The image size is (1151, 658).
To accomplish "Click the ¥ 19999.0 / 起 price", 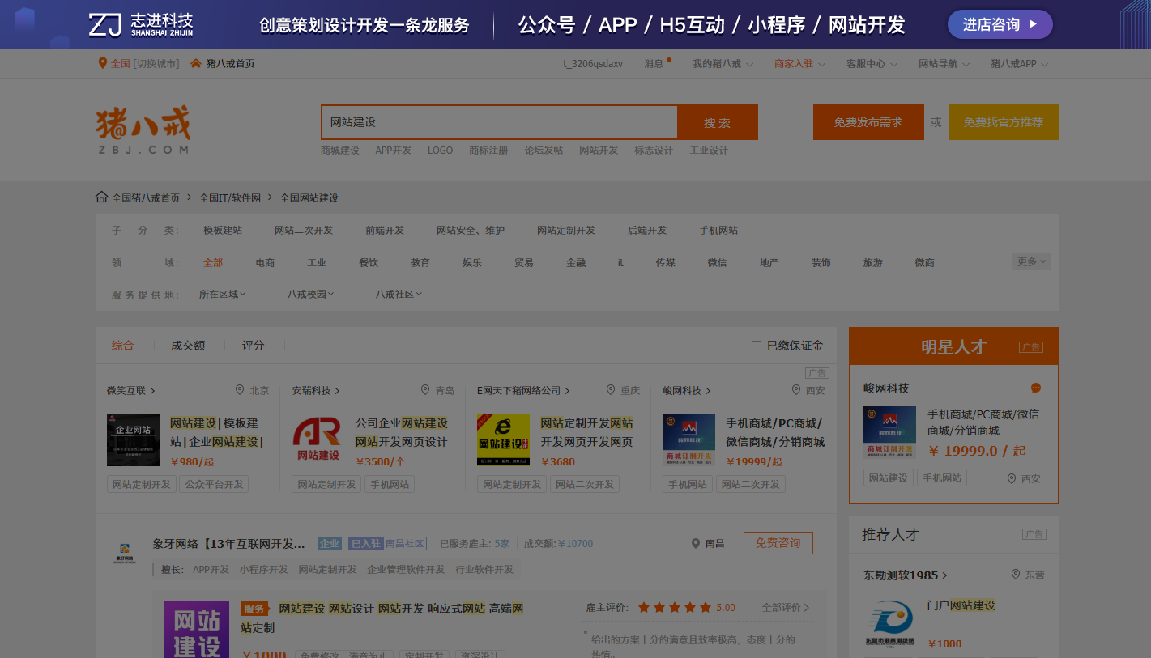I will 977,451.
